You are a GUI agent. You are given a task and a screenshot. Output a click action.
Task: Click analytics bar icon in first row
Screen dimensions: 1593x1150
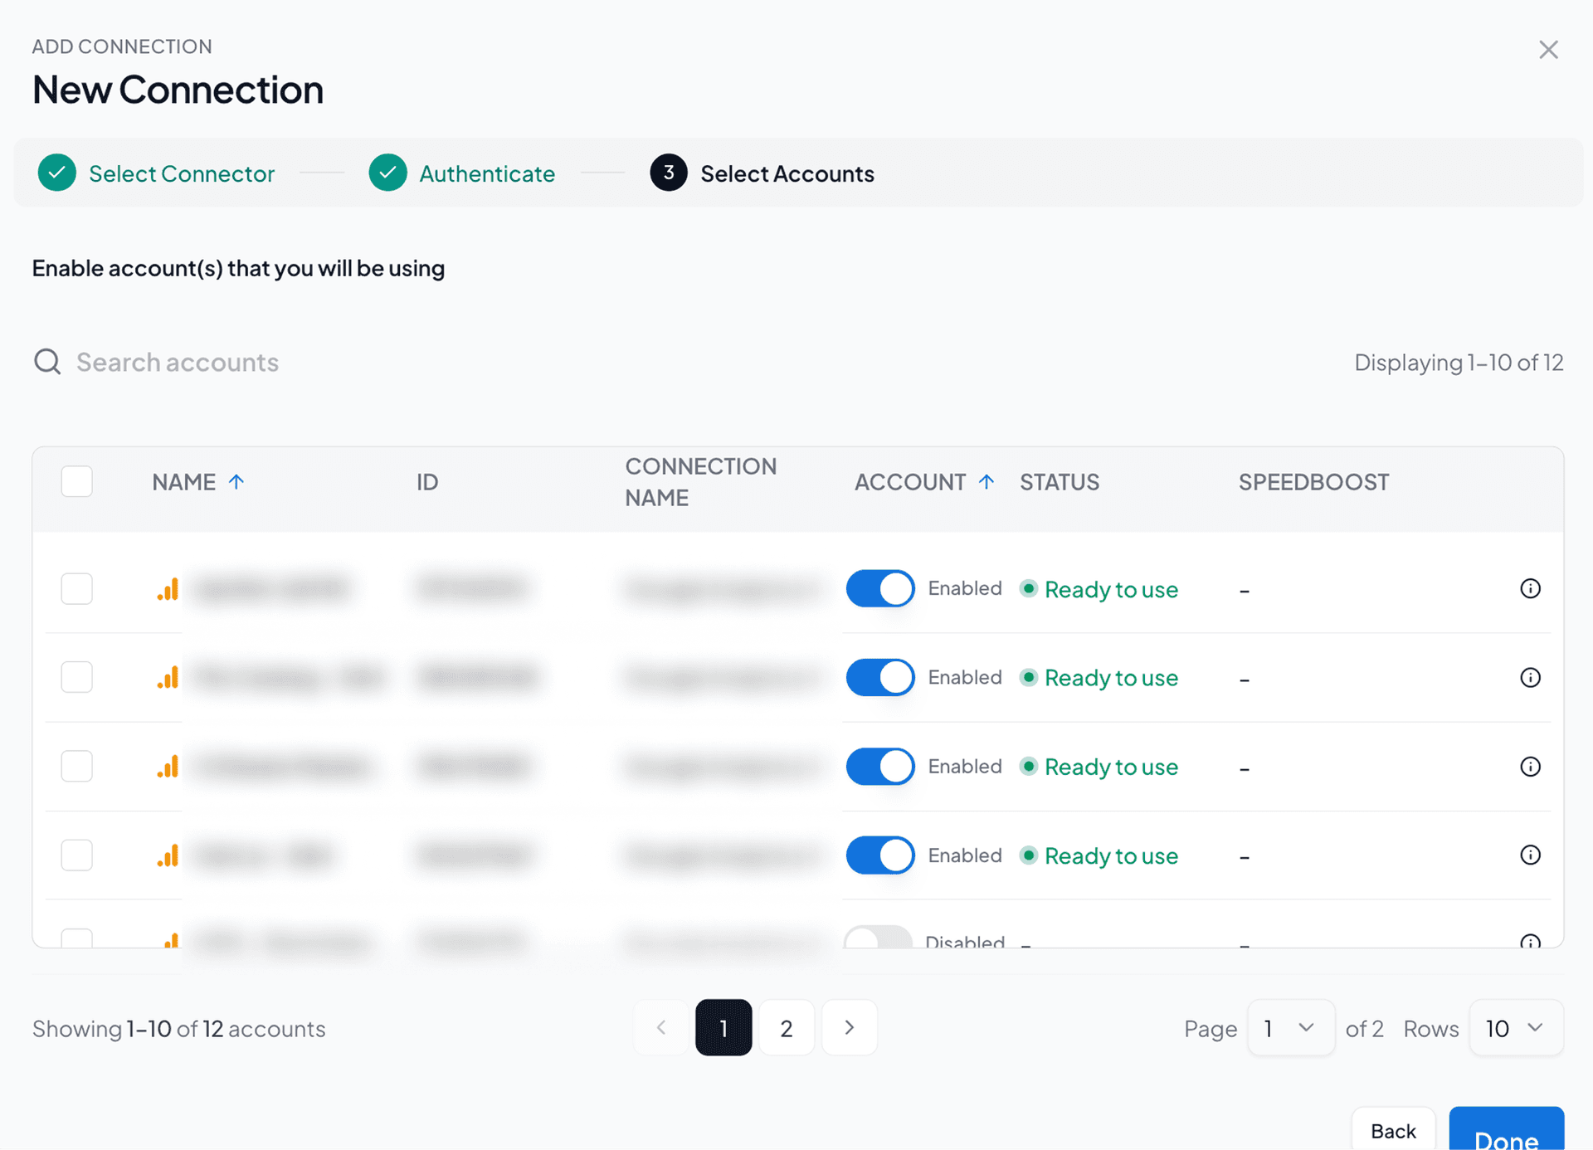[x=168, y=589]
